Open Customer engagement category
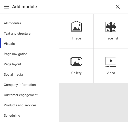Viewport: 128px width, 122px height. [x=21, y=95]
